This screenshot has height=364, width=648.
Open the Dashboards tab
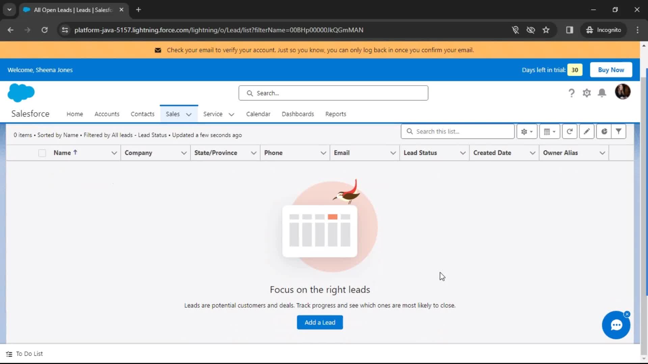(298, 114)
